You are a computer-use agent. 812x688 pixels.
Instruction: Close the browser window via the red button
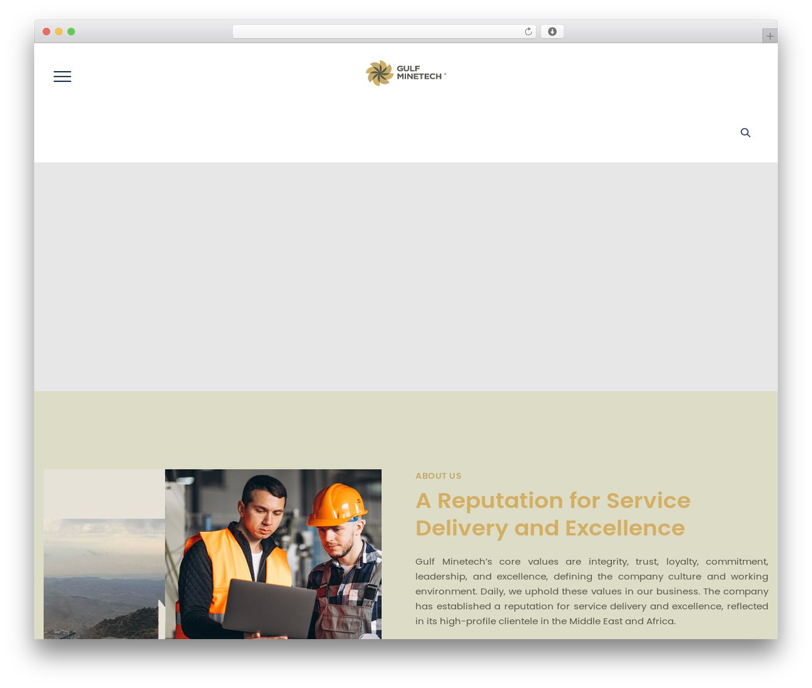click(46, 32)
